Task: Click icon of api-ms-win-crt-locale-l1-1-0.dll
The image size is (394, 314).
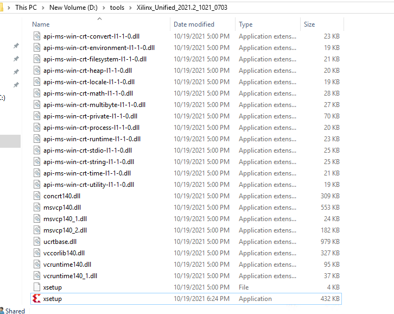Action: point(37,81)
